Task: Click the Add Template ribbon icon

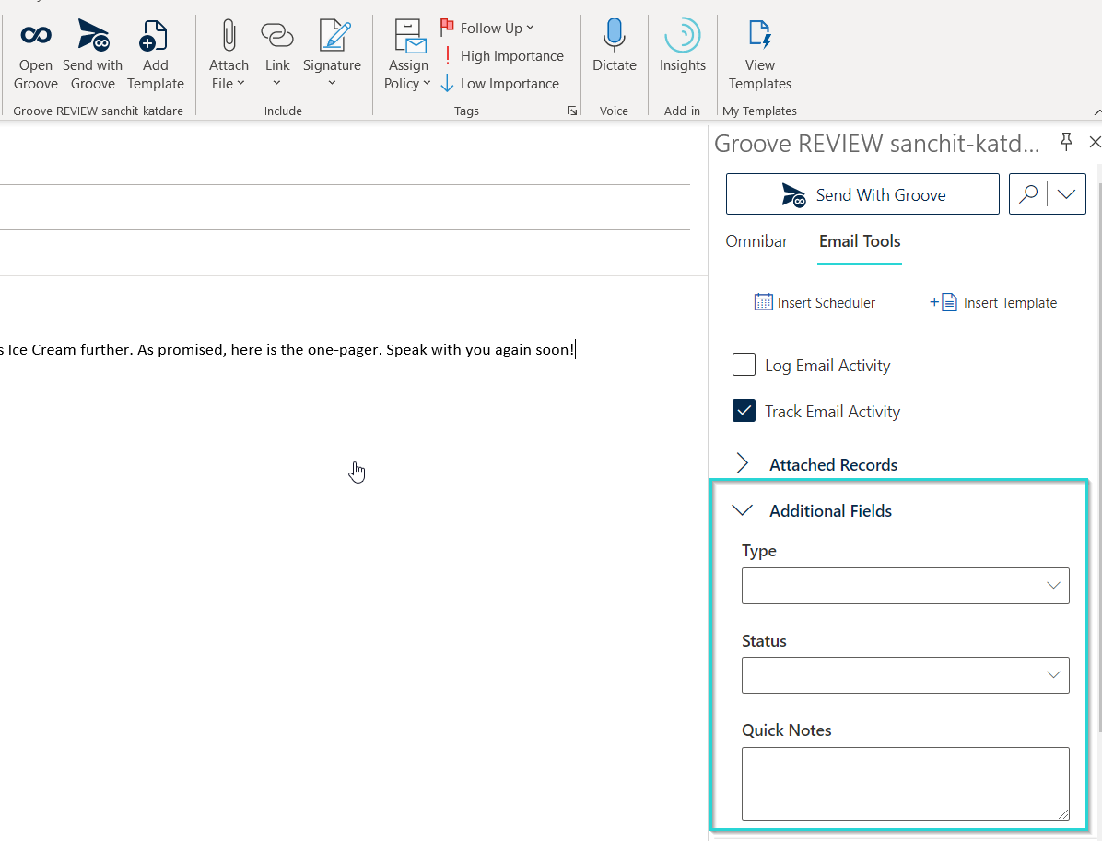Action: point(156,54)
